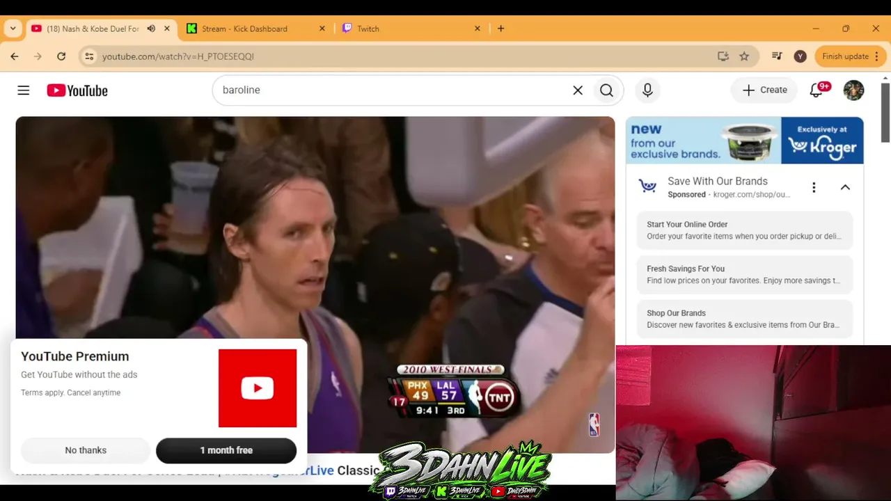Select Start Your Online Order ad link
Viewport: 891px width, 501px height.
(745, 230)
